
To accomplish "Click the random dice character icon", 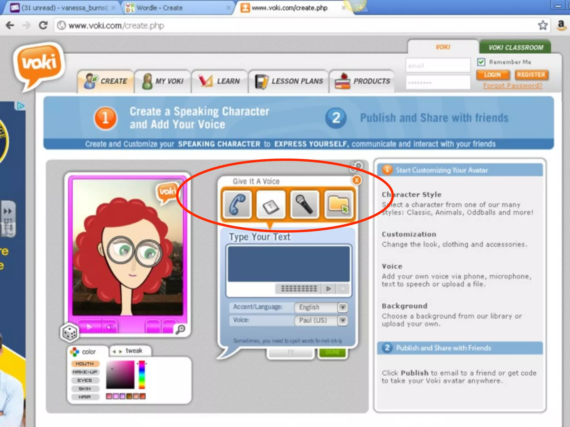I will (70, 332).
